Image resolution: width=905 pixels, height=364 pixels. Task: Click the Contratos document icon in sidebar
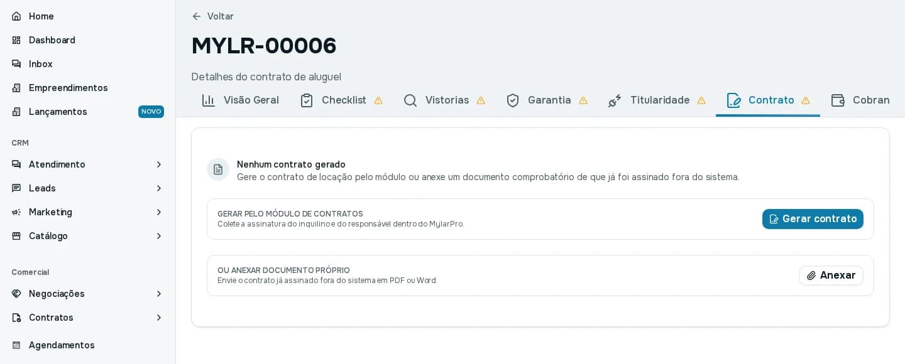(16, 318)
